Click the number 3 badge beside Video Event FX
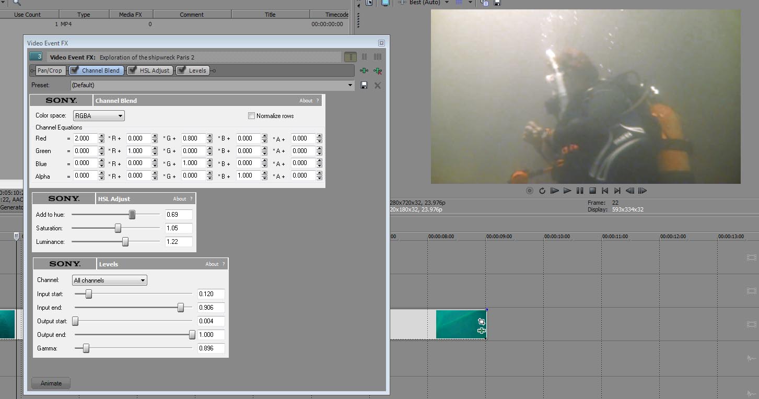The width and height of the screenshot is (759, 399). [x=36, y=56]
